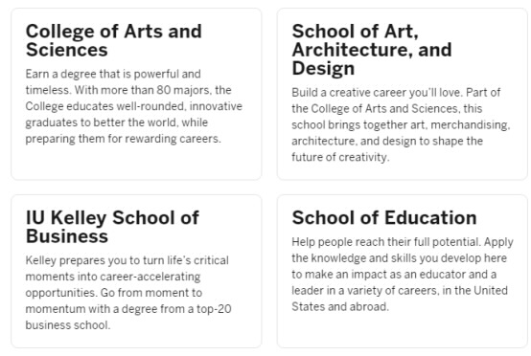This screenshot has height=356, width=531.
Task: Select the School of Education card
Action: pyautogui.click(x=403, y=271)
